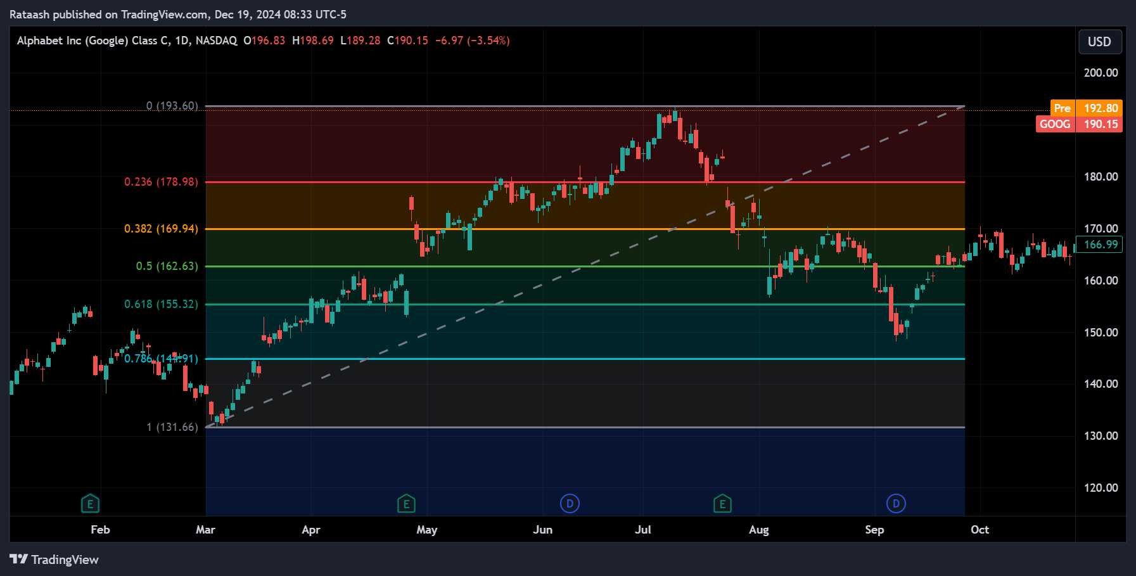The width and height of the screenshot is (1136, 576).
Task: Click the Rataash published on TradingView.com header
Action: tap(178, 14)
